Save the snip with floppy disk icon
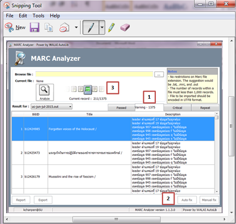The height and width of the screenshot is (224, 236). [35, 27]
